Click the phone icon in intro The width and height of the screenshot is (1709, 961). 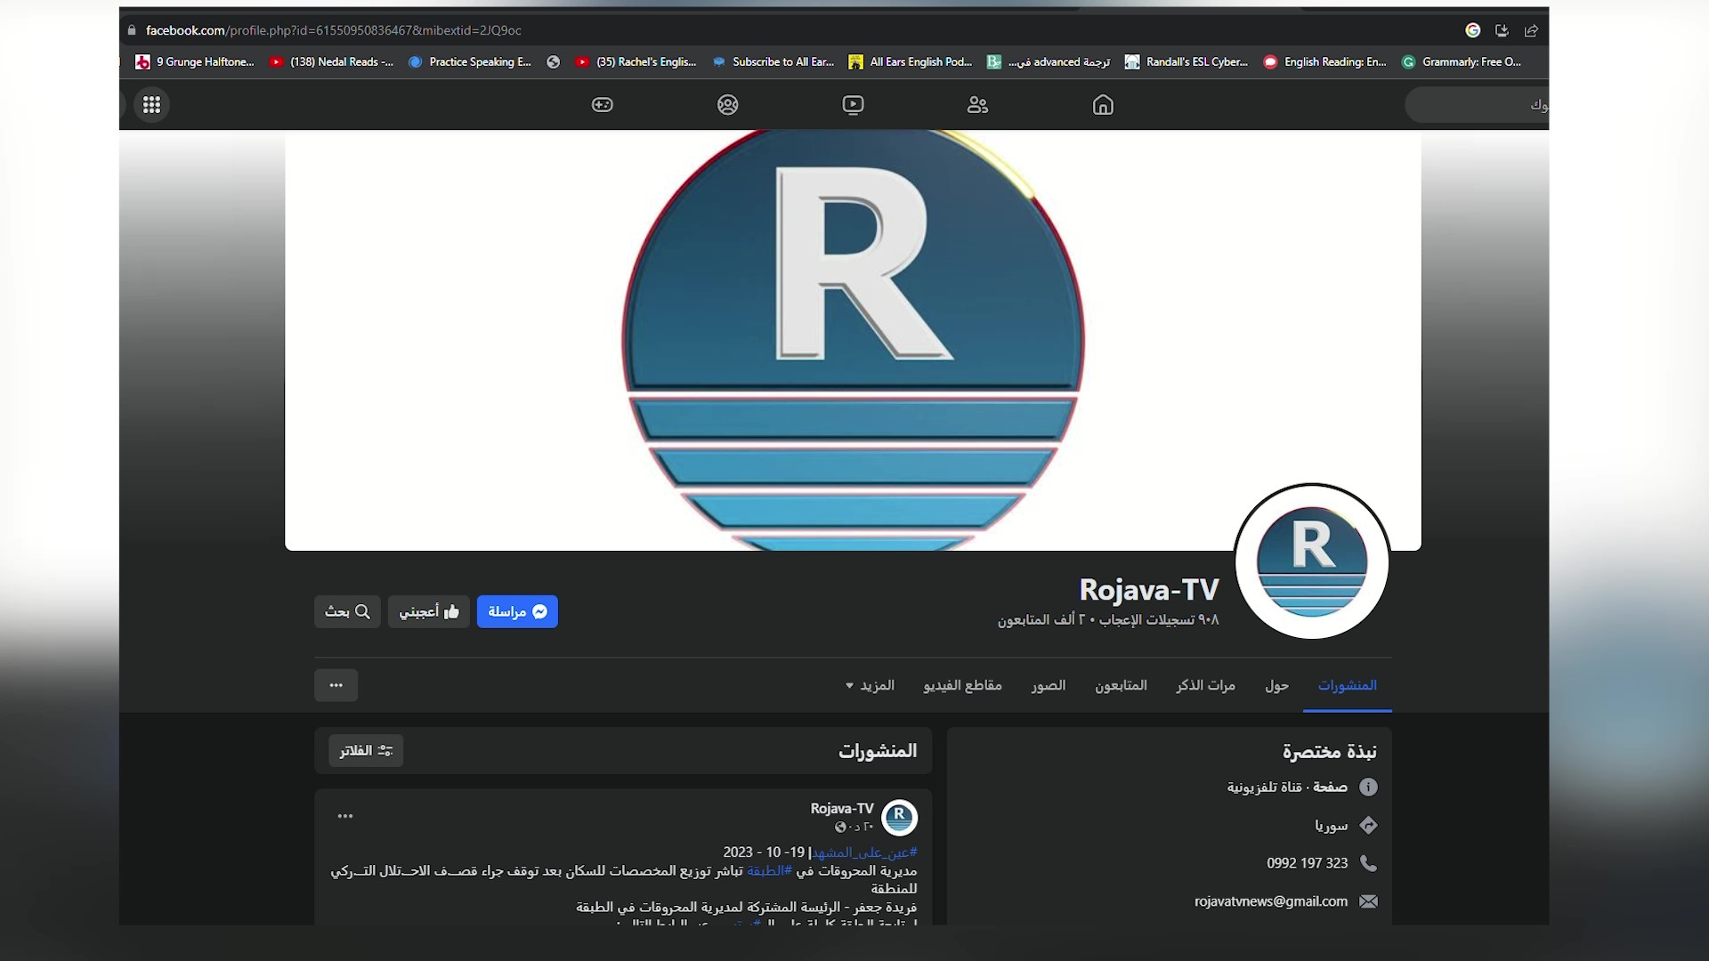[x=1368, y=863]
